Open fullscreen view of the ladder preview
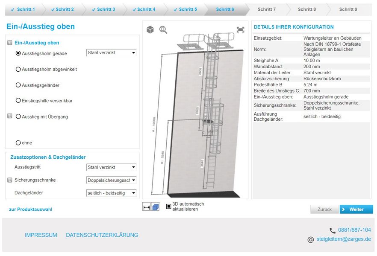 240,29
